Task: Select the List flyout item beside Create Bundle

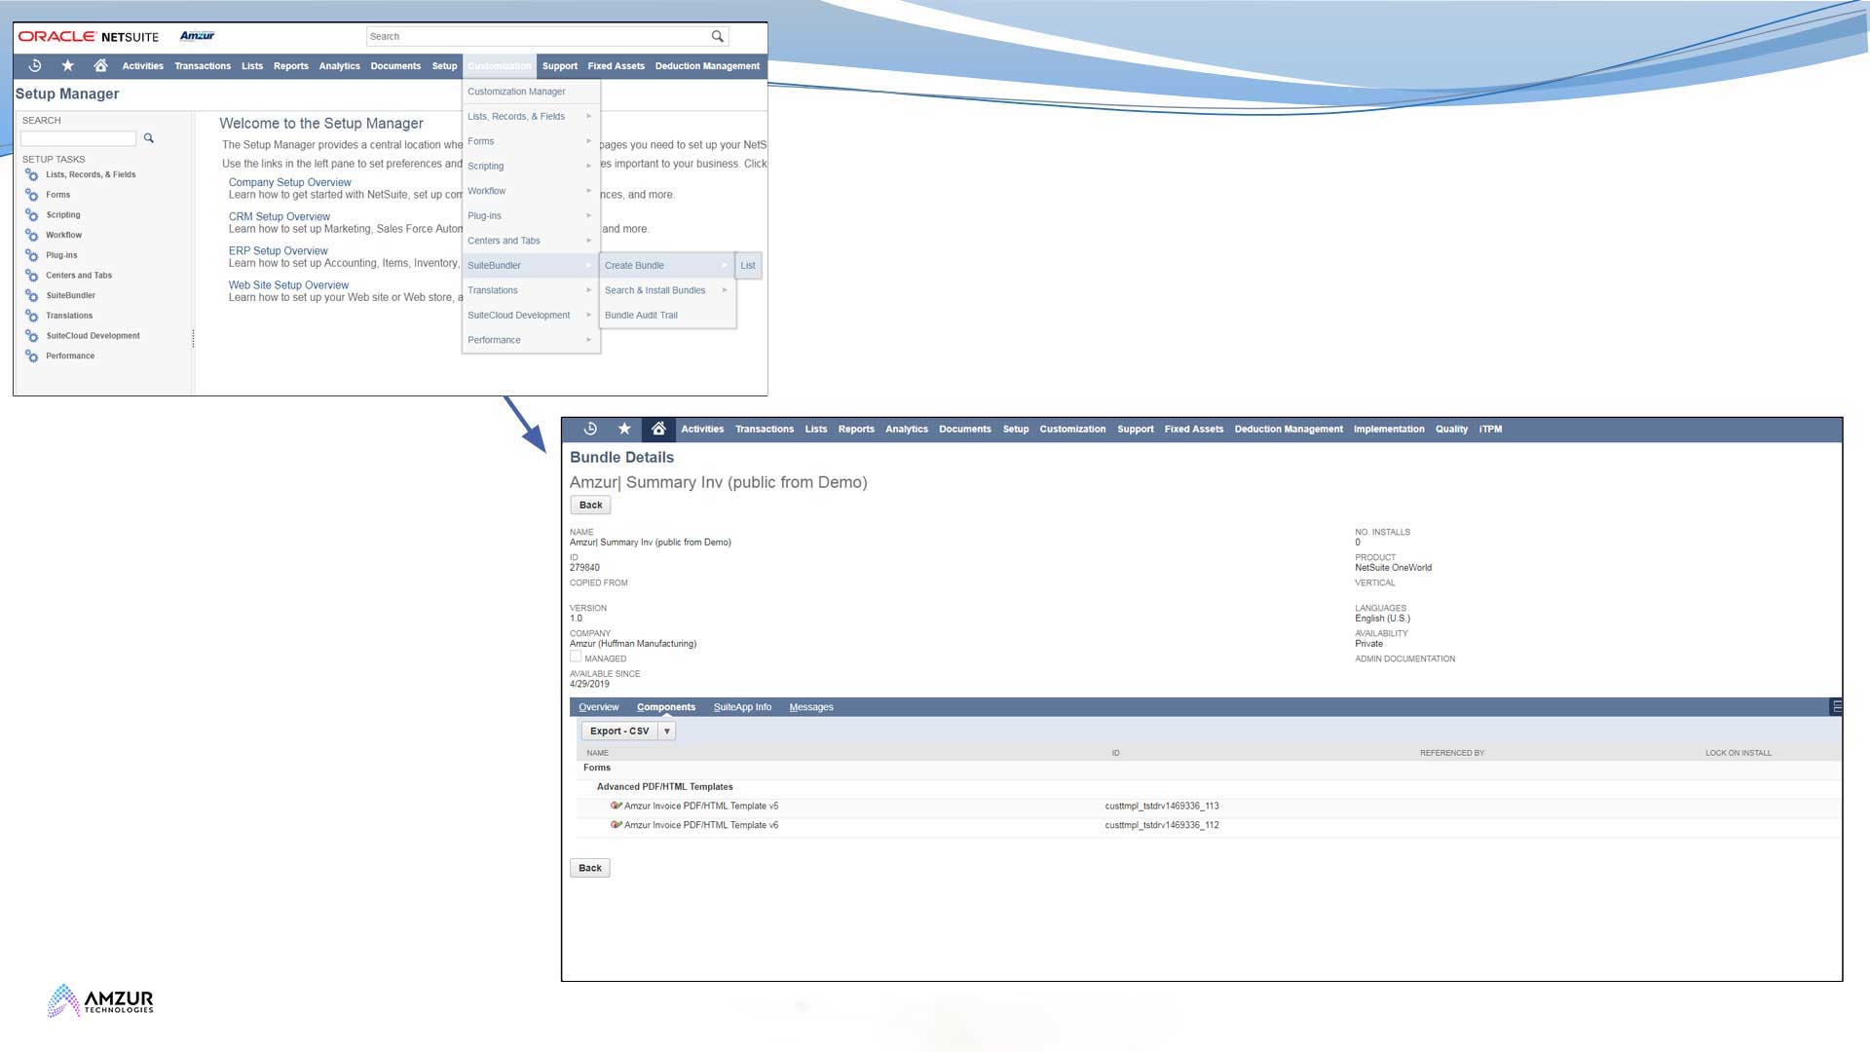Action: click(x=748, y=265)
